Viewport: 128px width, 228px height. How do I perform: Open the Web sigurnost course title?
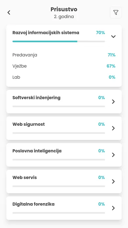point(28,124)
